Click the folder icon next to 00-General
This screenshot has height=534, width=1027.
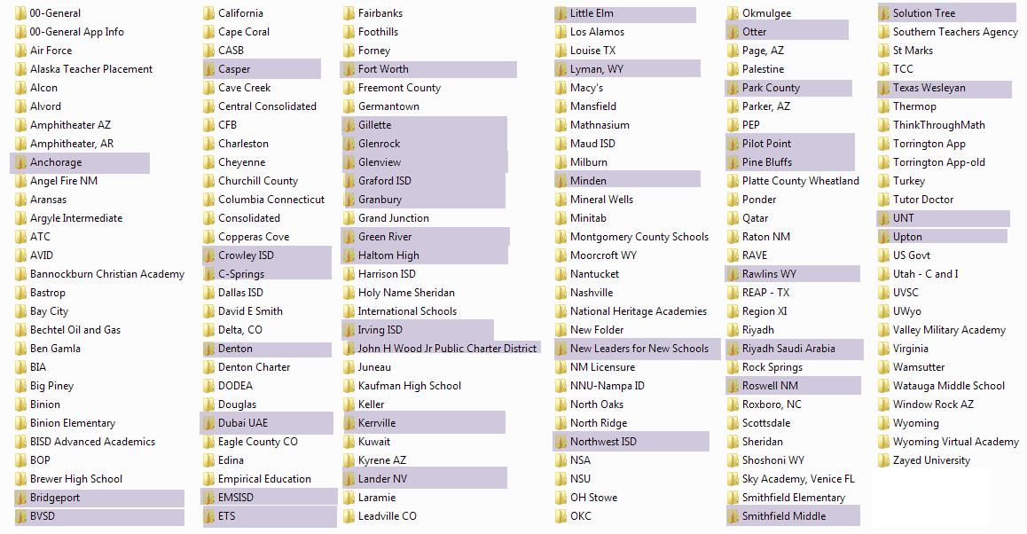pyautogui.click(x=20, y=13)
